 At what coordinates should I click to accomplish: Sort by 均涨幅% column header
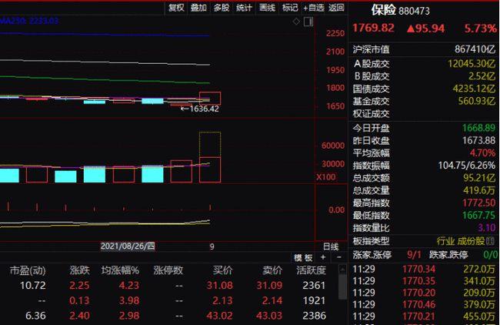pyautogui.click(x=120, y=271)
